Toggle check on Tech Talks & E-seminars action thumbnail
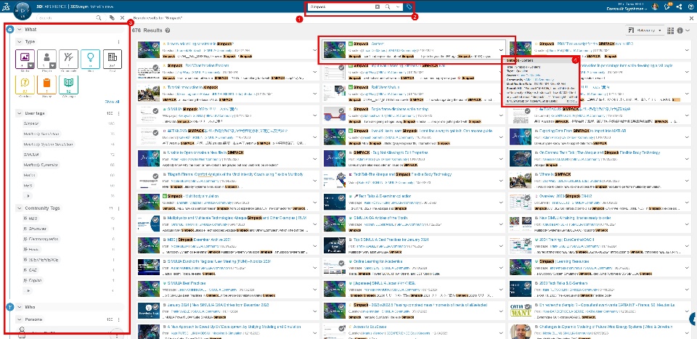697x339 pixels. [x=342, y=198]
